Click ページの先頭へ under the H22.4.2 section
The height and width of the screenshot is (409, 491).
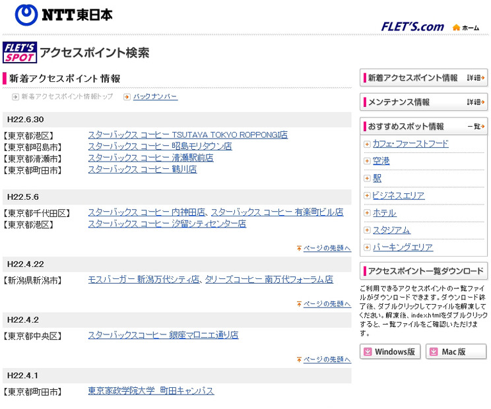[x=327, y=360]
